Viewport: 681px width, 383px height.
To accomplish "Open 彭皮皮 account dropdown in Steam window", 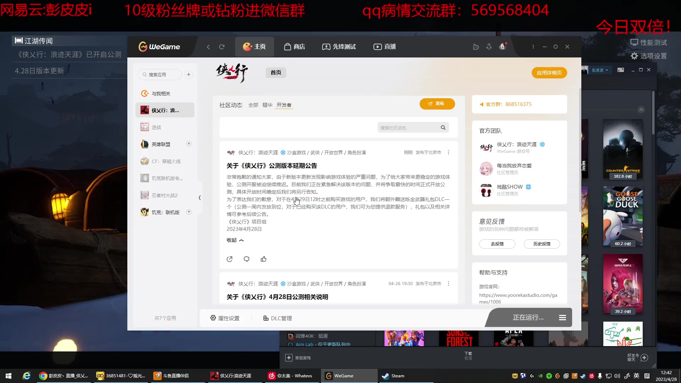I will click(x=600, y=70).
